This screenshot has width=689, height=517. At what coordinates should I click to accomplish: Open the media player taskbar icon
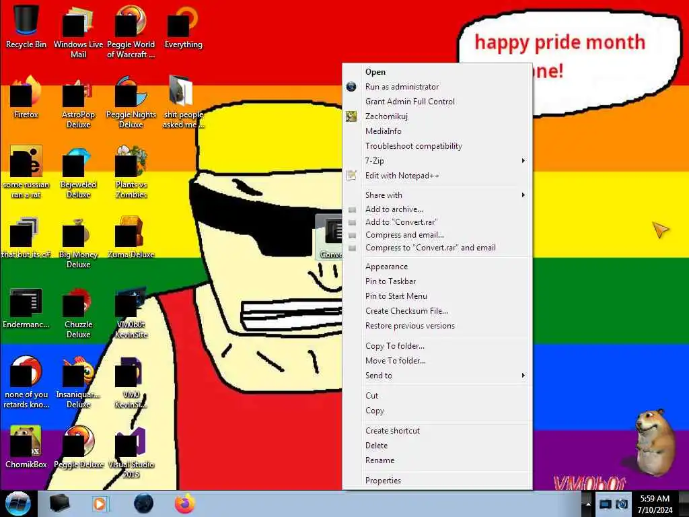click(100, 504)
